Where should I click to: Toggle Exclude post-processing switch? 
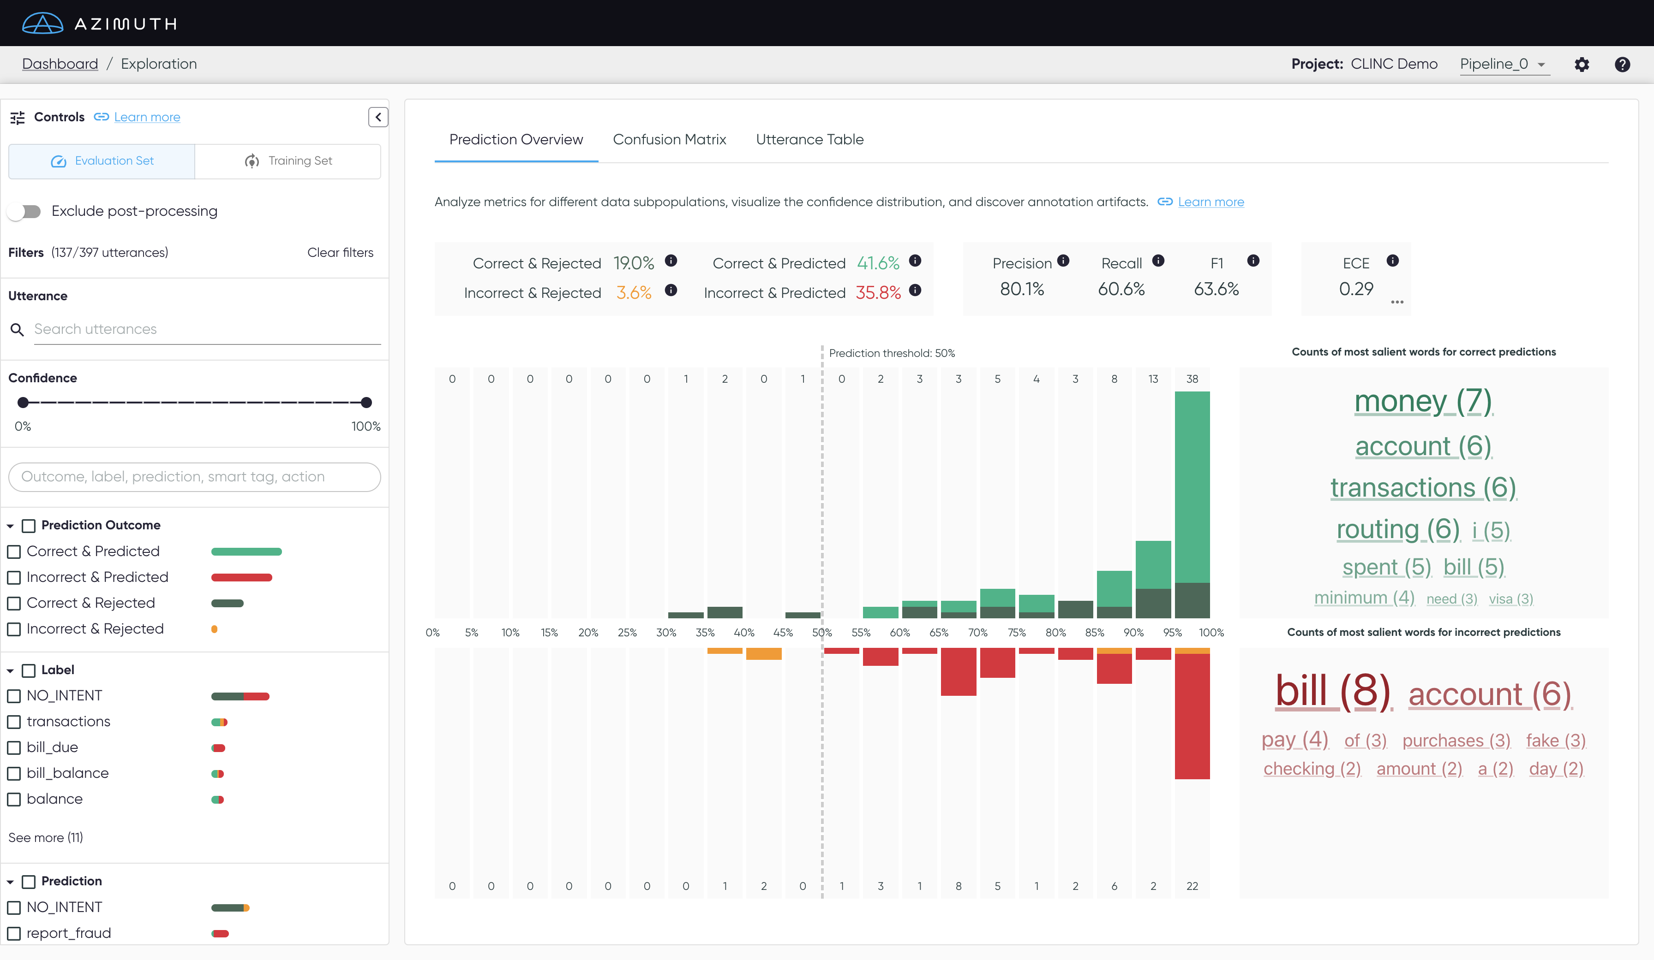point(25,211)
